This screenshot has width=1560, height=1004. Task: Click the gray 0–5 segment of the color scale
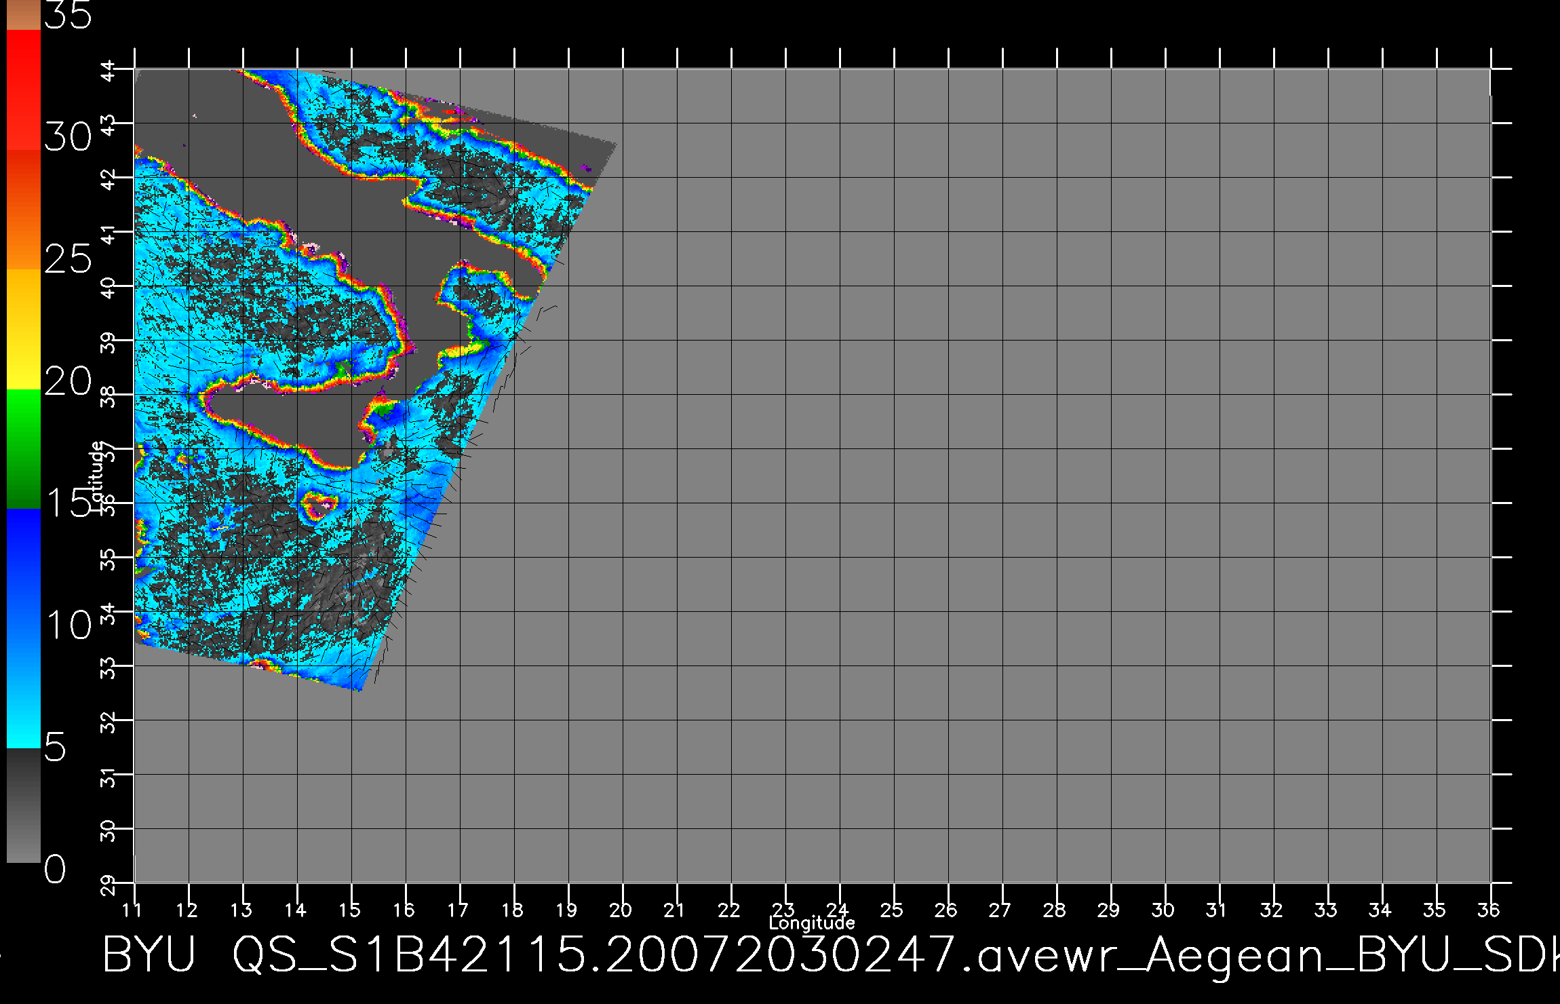point(24,805)
